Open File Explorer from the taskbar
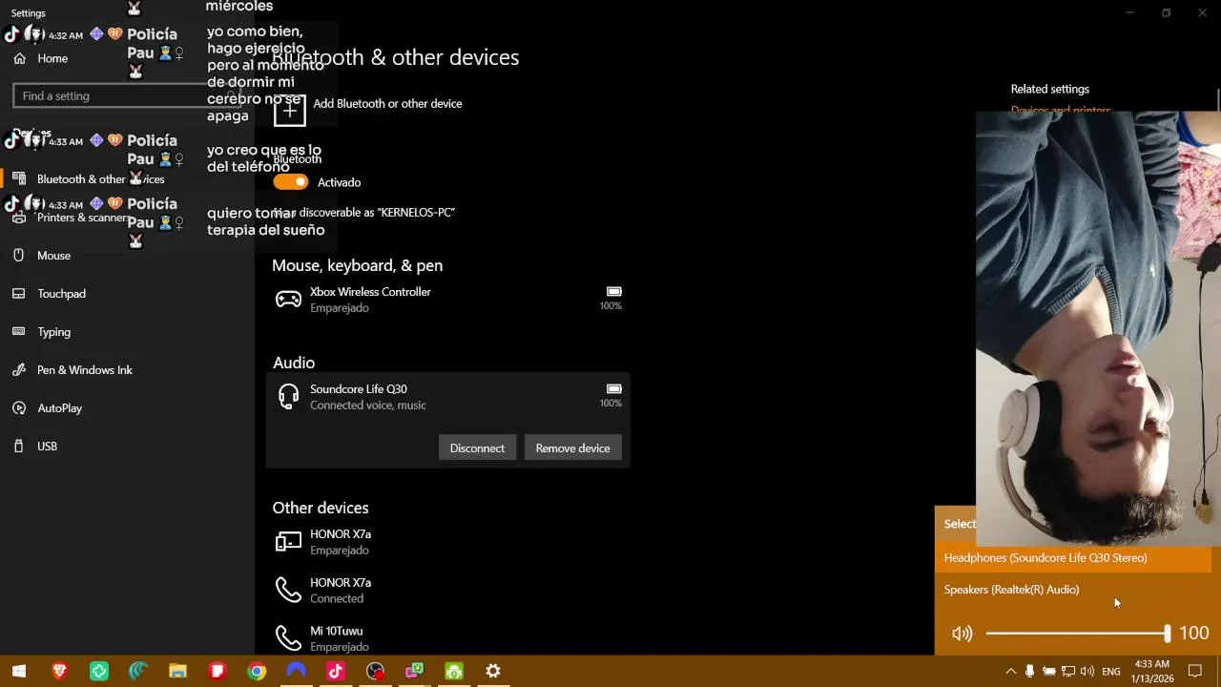The height and width of the screenshot is (687, 1221). coord(177,671)
